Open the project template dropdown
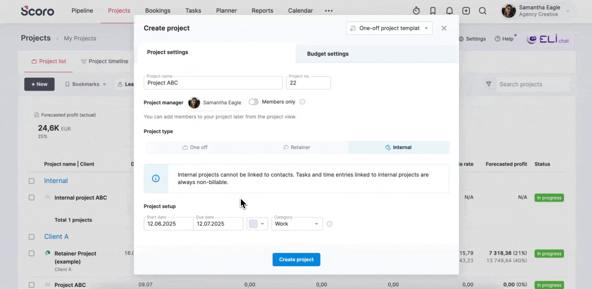592x289 pixels. 389,28
